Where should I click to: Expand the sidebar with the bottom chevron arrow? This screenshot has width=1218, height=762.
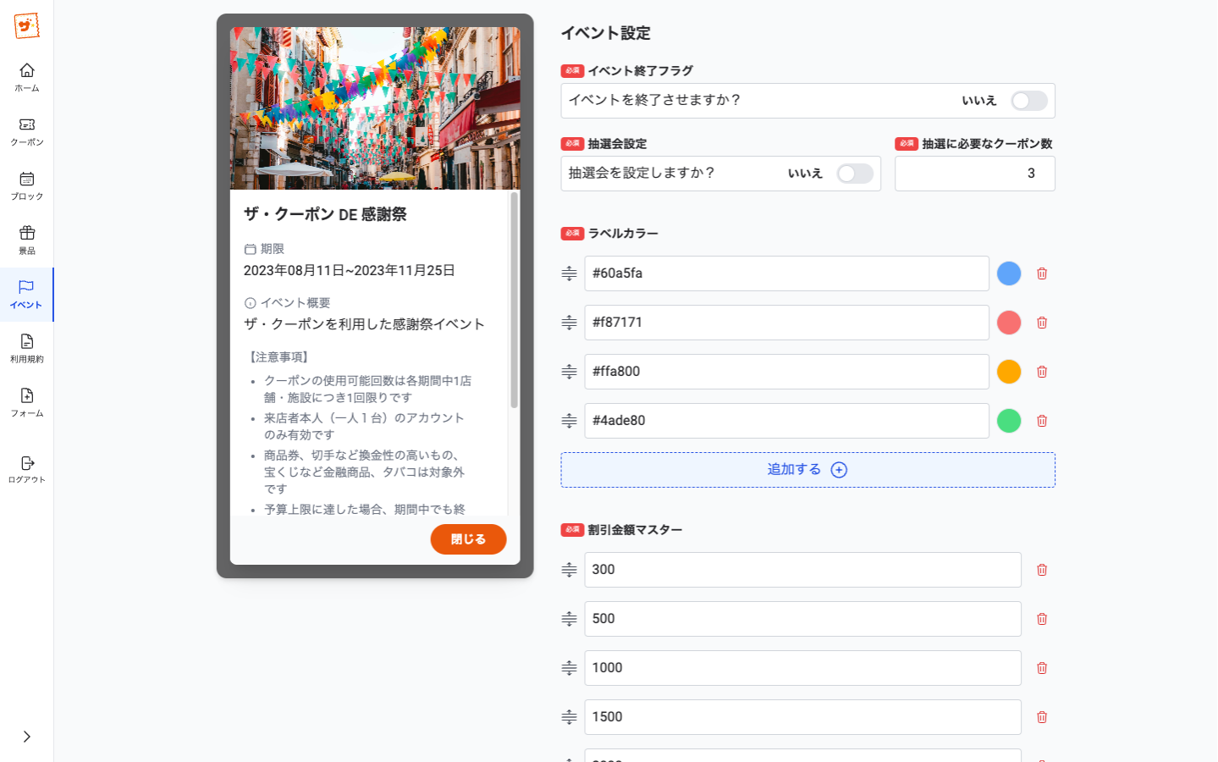(x=27, y=737)
